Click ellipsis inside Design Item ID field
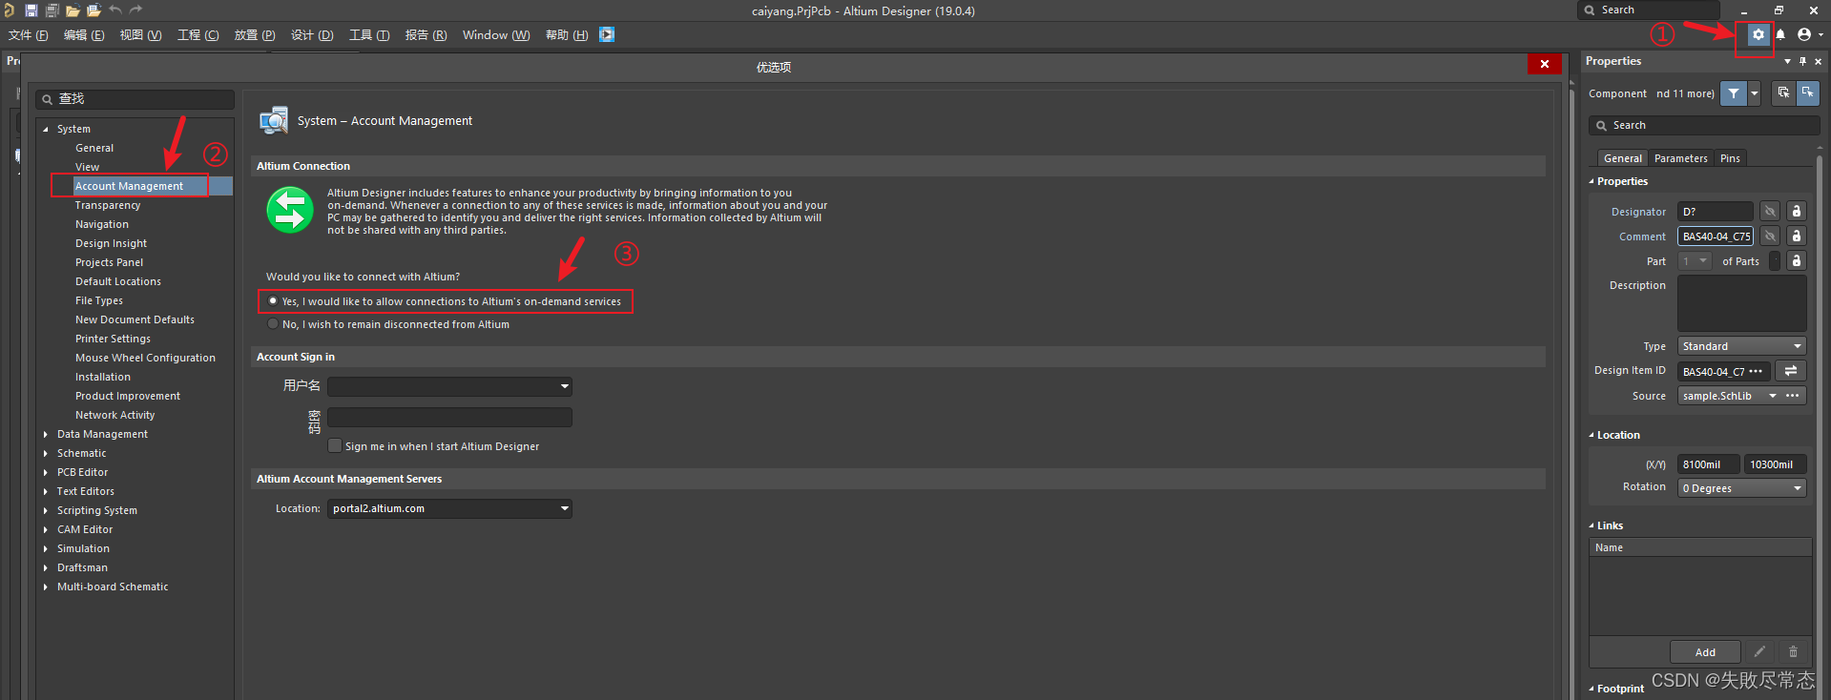 pyautogui.click(x=1756, y=371)
